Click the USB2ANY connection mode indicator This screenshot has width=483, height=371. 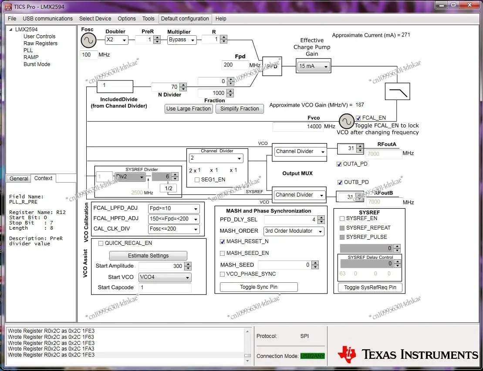click(x=312, y=356)
